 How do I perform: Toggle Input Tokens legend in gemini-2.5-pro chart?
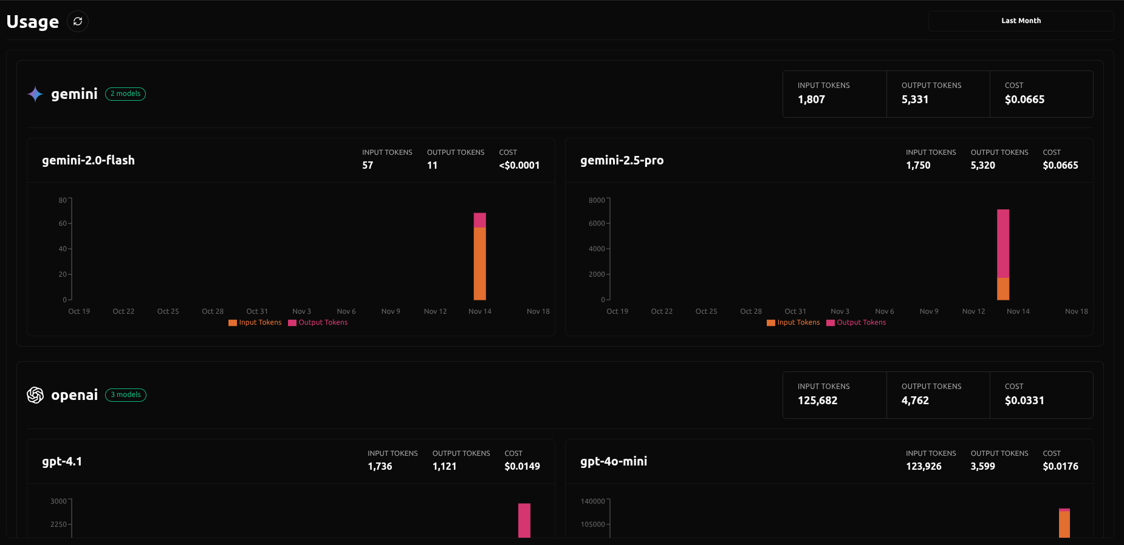(x=793, y=322)
